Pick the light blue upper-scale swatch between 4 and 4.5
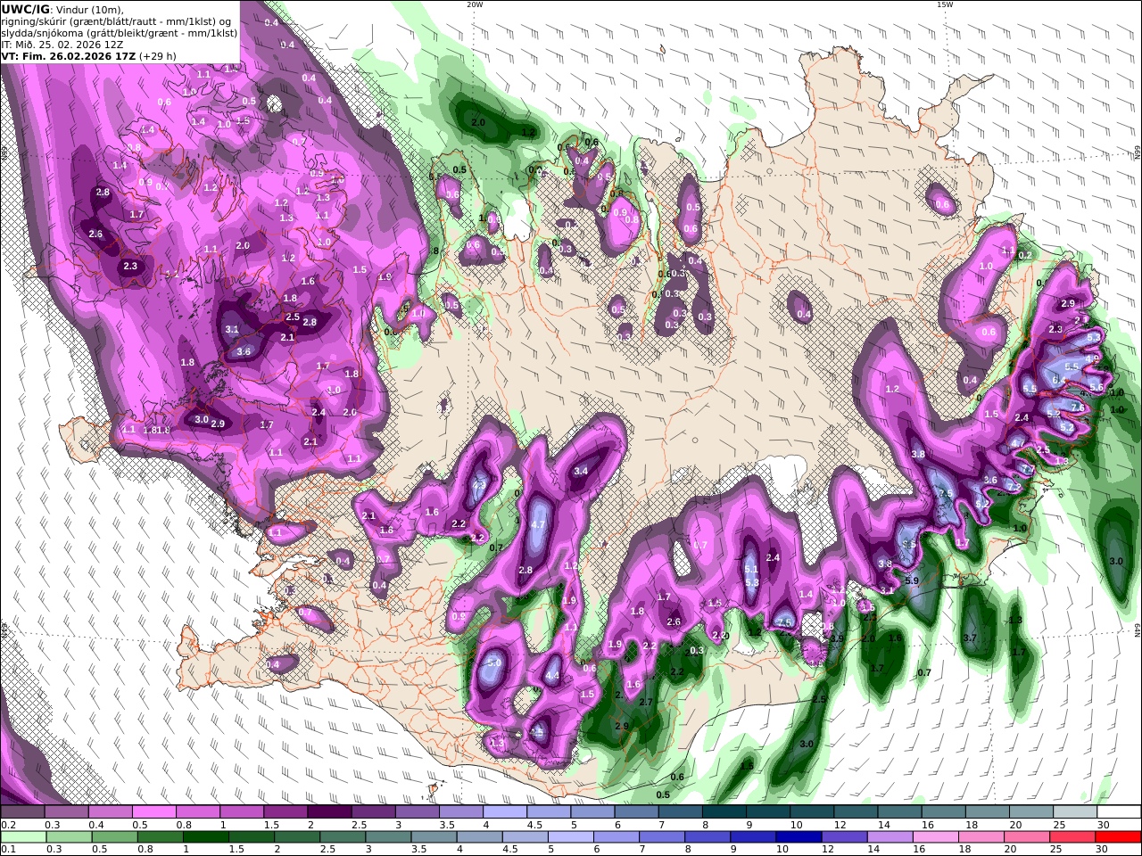1142x856 pixels. [504, 812]
